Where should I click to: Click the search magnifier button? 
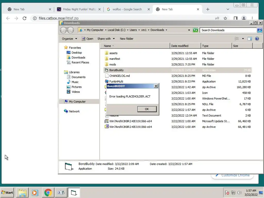259,30
